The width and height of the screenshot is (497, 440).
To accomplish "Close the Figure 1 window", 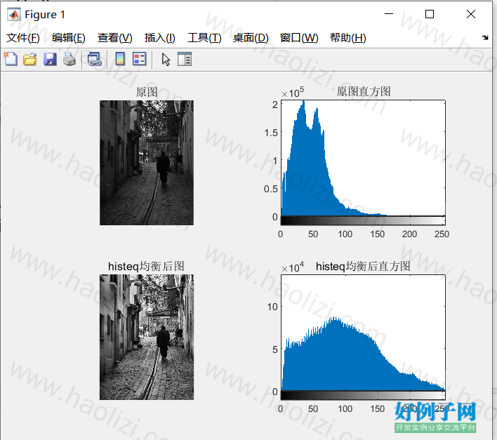I will [471, 14].
